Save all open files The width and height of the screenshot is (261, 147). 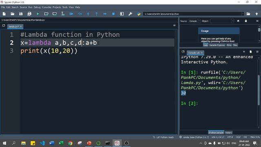tap(29, 14)
